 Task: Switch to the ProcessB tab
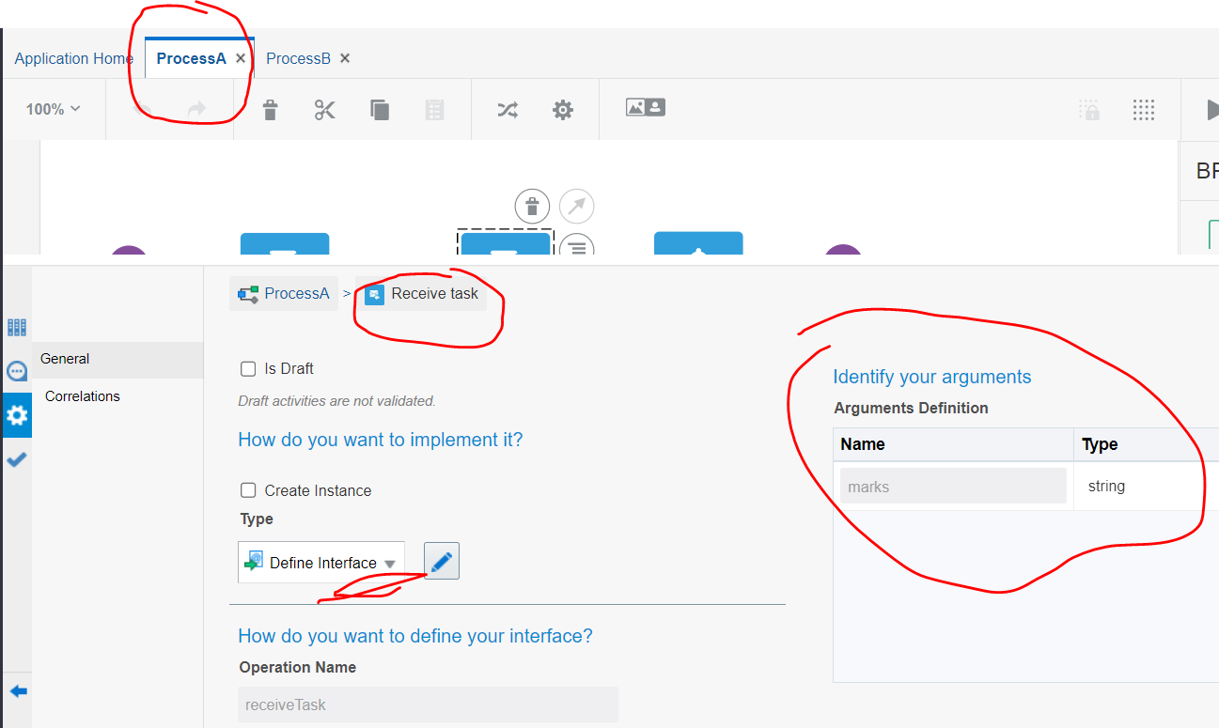pyautogui.click(x=298, y=57)
